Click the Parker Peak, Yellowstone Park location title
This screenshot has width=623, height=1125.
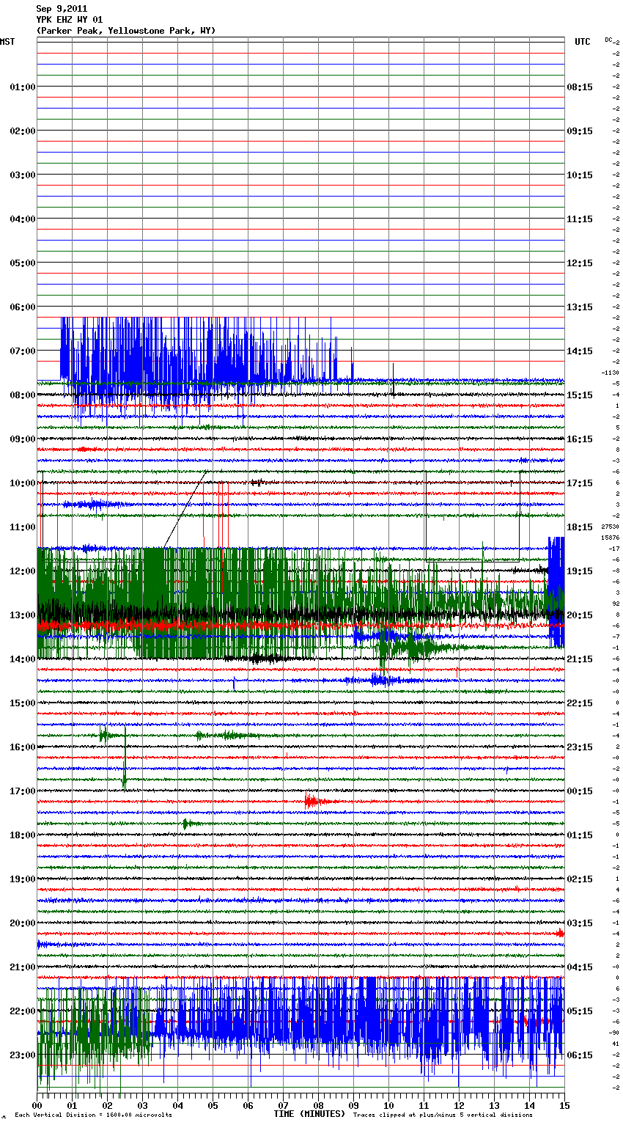pyautogui.click(x=126, y=31)
